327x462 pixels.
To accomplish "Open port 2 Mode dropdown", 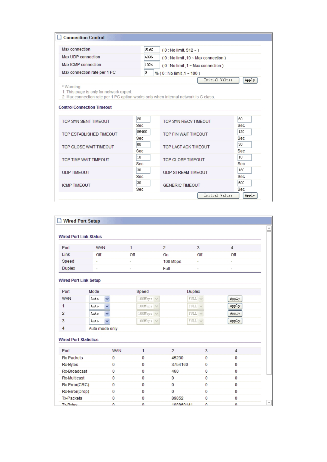I will tap(99, 314).
